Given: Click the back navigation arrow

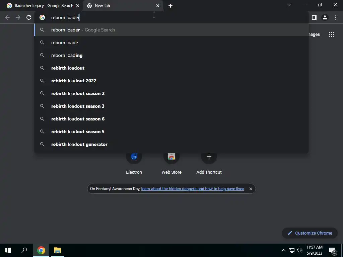Looking at the screenshot, I should 7,17.
